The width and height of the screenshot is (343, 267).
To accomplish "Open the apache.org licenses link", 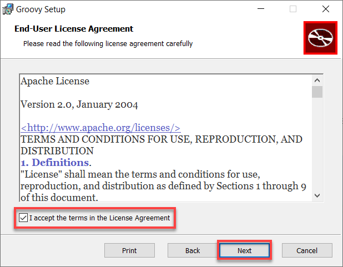I will point(100,128).
